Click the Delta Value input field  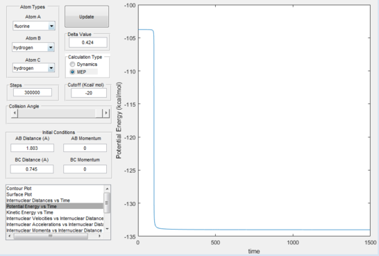(87, 42)
